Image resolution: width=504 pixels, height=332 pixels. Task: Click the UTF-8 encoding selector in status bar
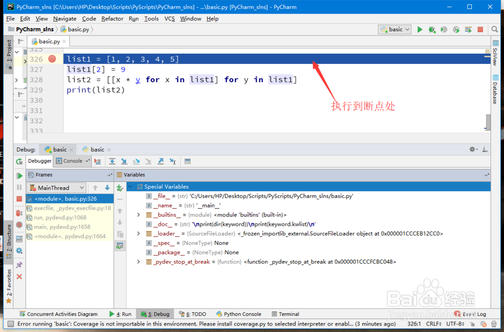pyautogui.click(x=456, y=323)
